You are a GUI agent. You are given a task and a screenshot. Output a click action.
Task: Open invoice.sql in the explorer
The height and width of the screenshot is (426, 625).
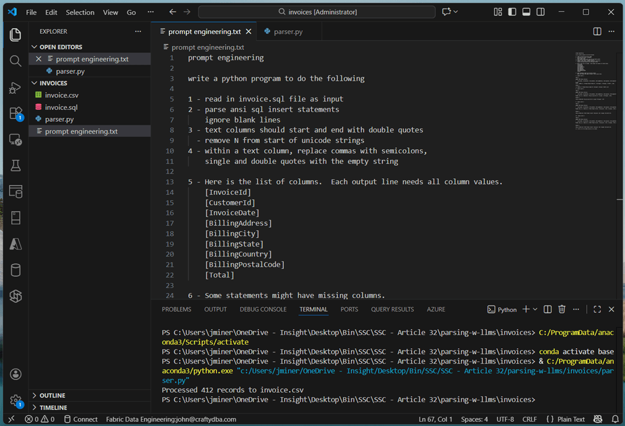point(61,107)
